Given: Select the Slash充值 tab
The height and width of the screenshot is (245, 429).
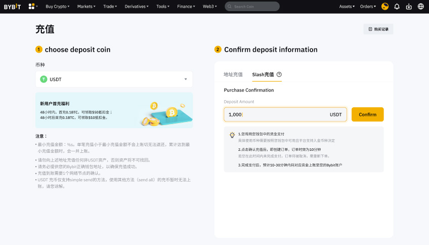Looking at the screenshot, I should [263, 74].
